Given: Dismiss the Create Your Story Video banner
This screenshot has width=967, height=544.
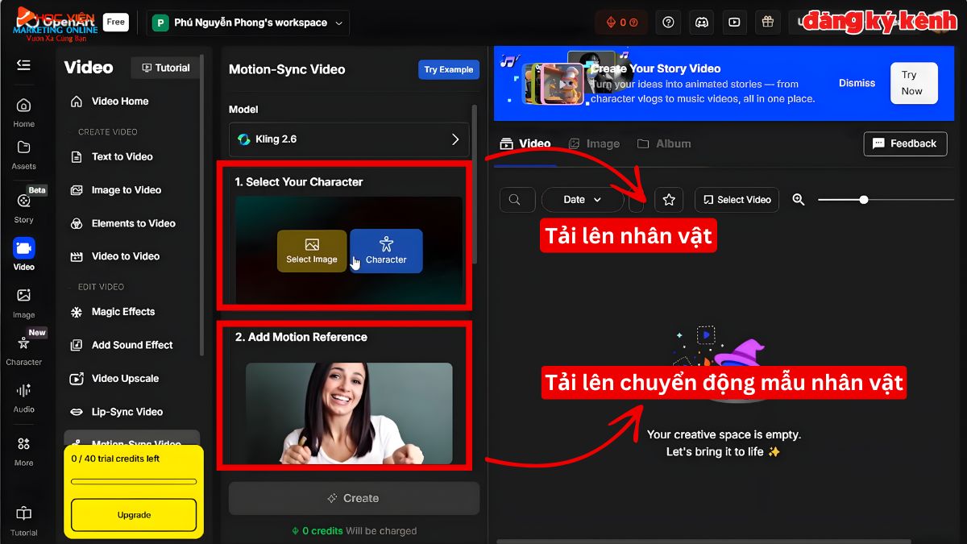Looking at the screenshot, I should (x=857, y=83).
